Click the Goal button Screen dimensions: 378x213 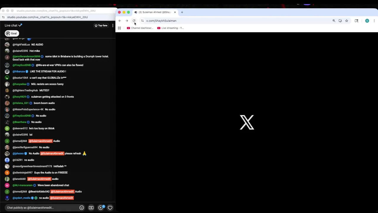point(12,33)
